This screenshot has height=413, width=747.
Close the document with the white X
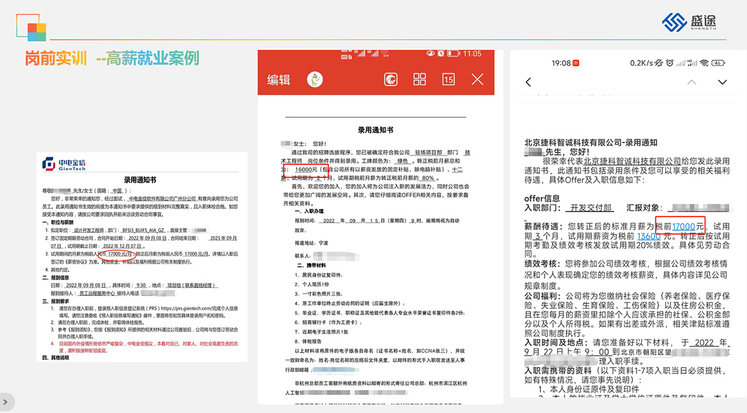tap(477, 79)
